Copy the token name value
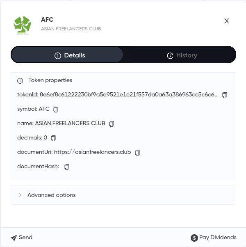Viewport: 246px width, 247px height. pyautogui.click(x=112, y=123)
